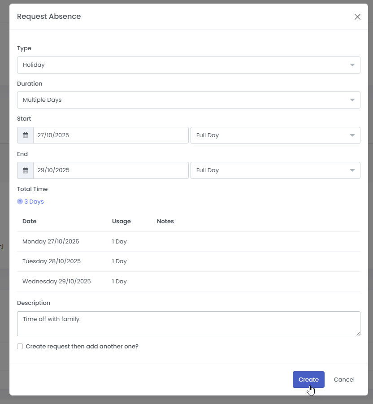Click the arrow on the Start Full Day selector

pos(352,135)
